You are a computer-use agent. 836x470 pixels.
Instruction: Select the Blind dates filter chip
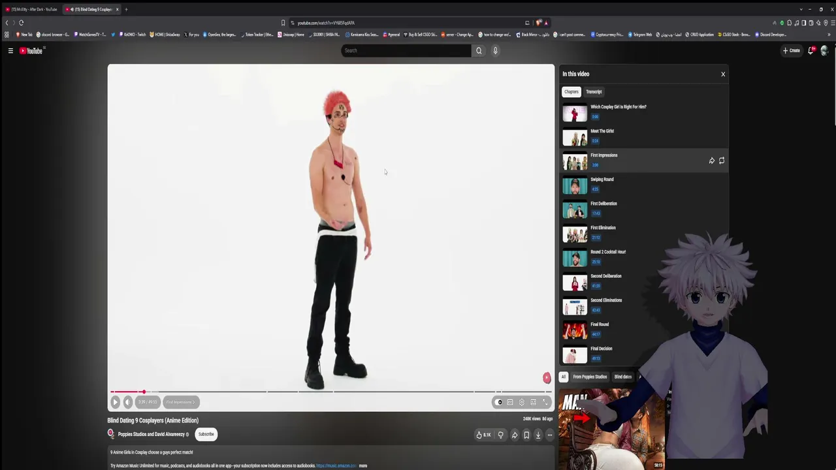[x=623, y=377]
